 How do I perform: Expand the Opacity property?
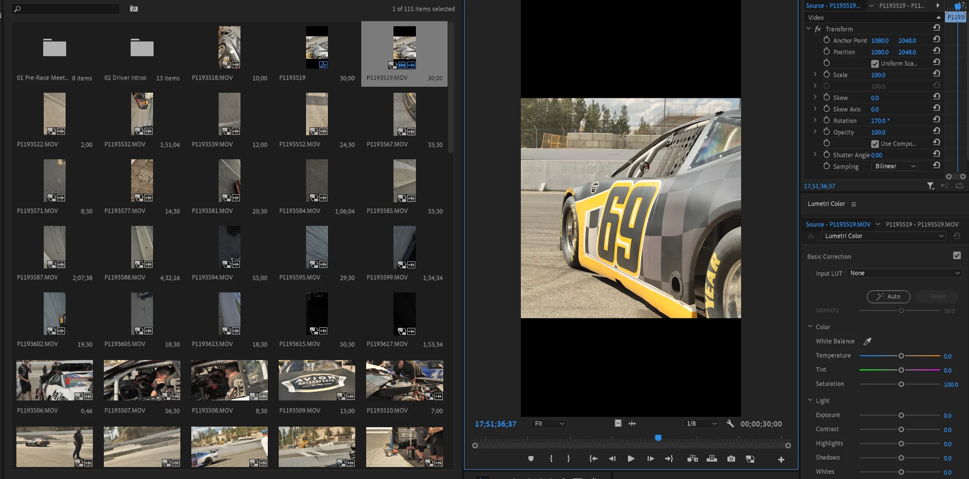pyautogui.click(x=815, y=132)
